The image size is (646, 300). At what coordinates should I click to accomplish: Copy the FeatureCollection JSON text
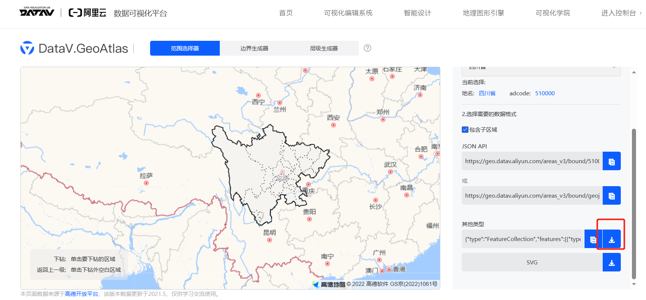[x=593, y=239]
